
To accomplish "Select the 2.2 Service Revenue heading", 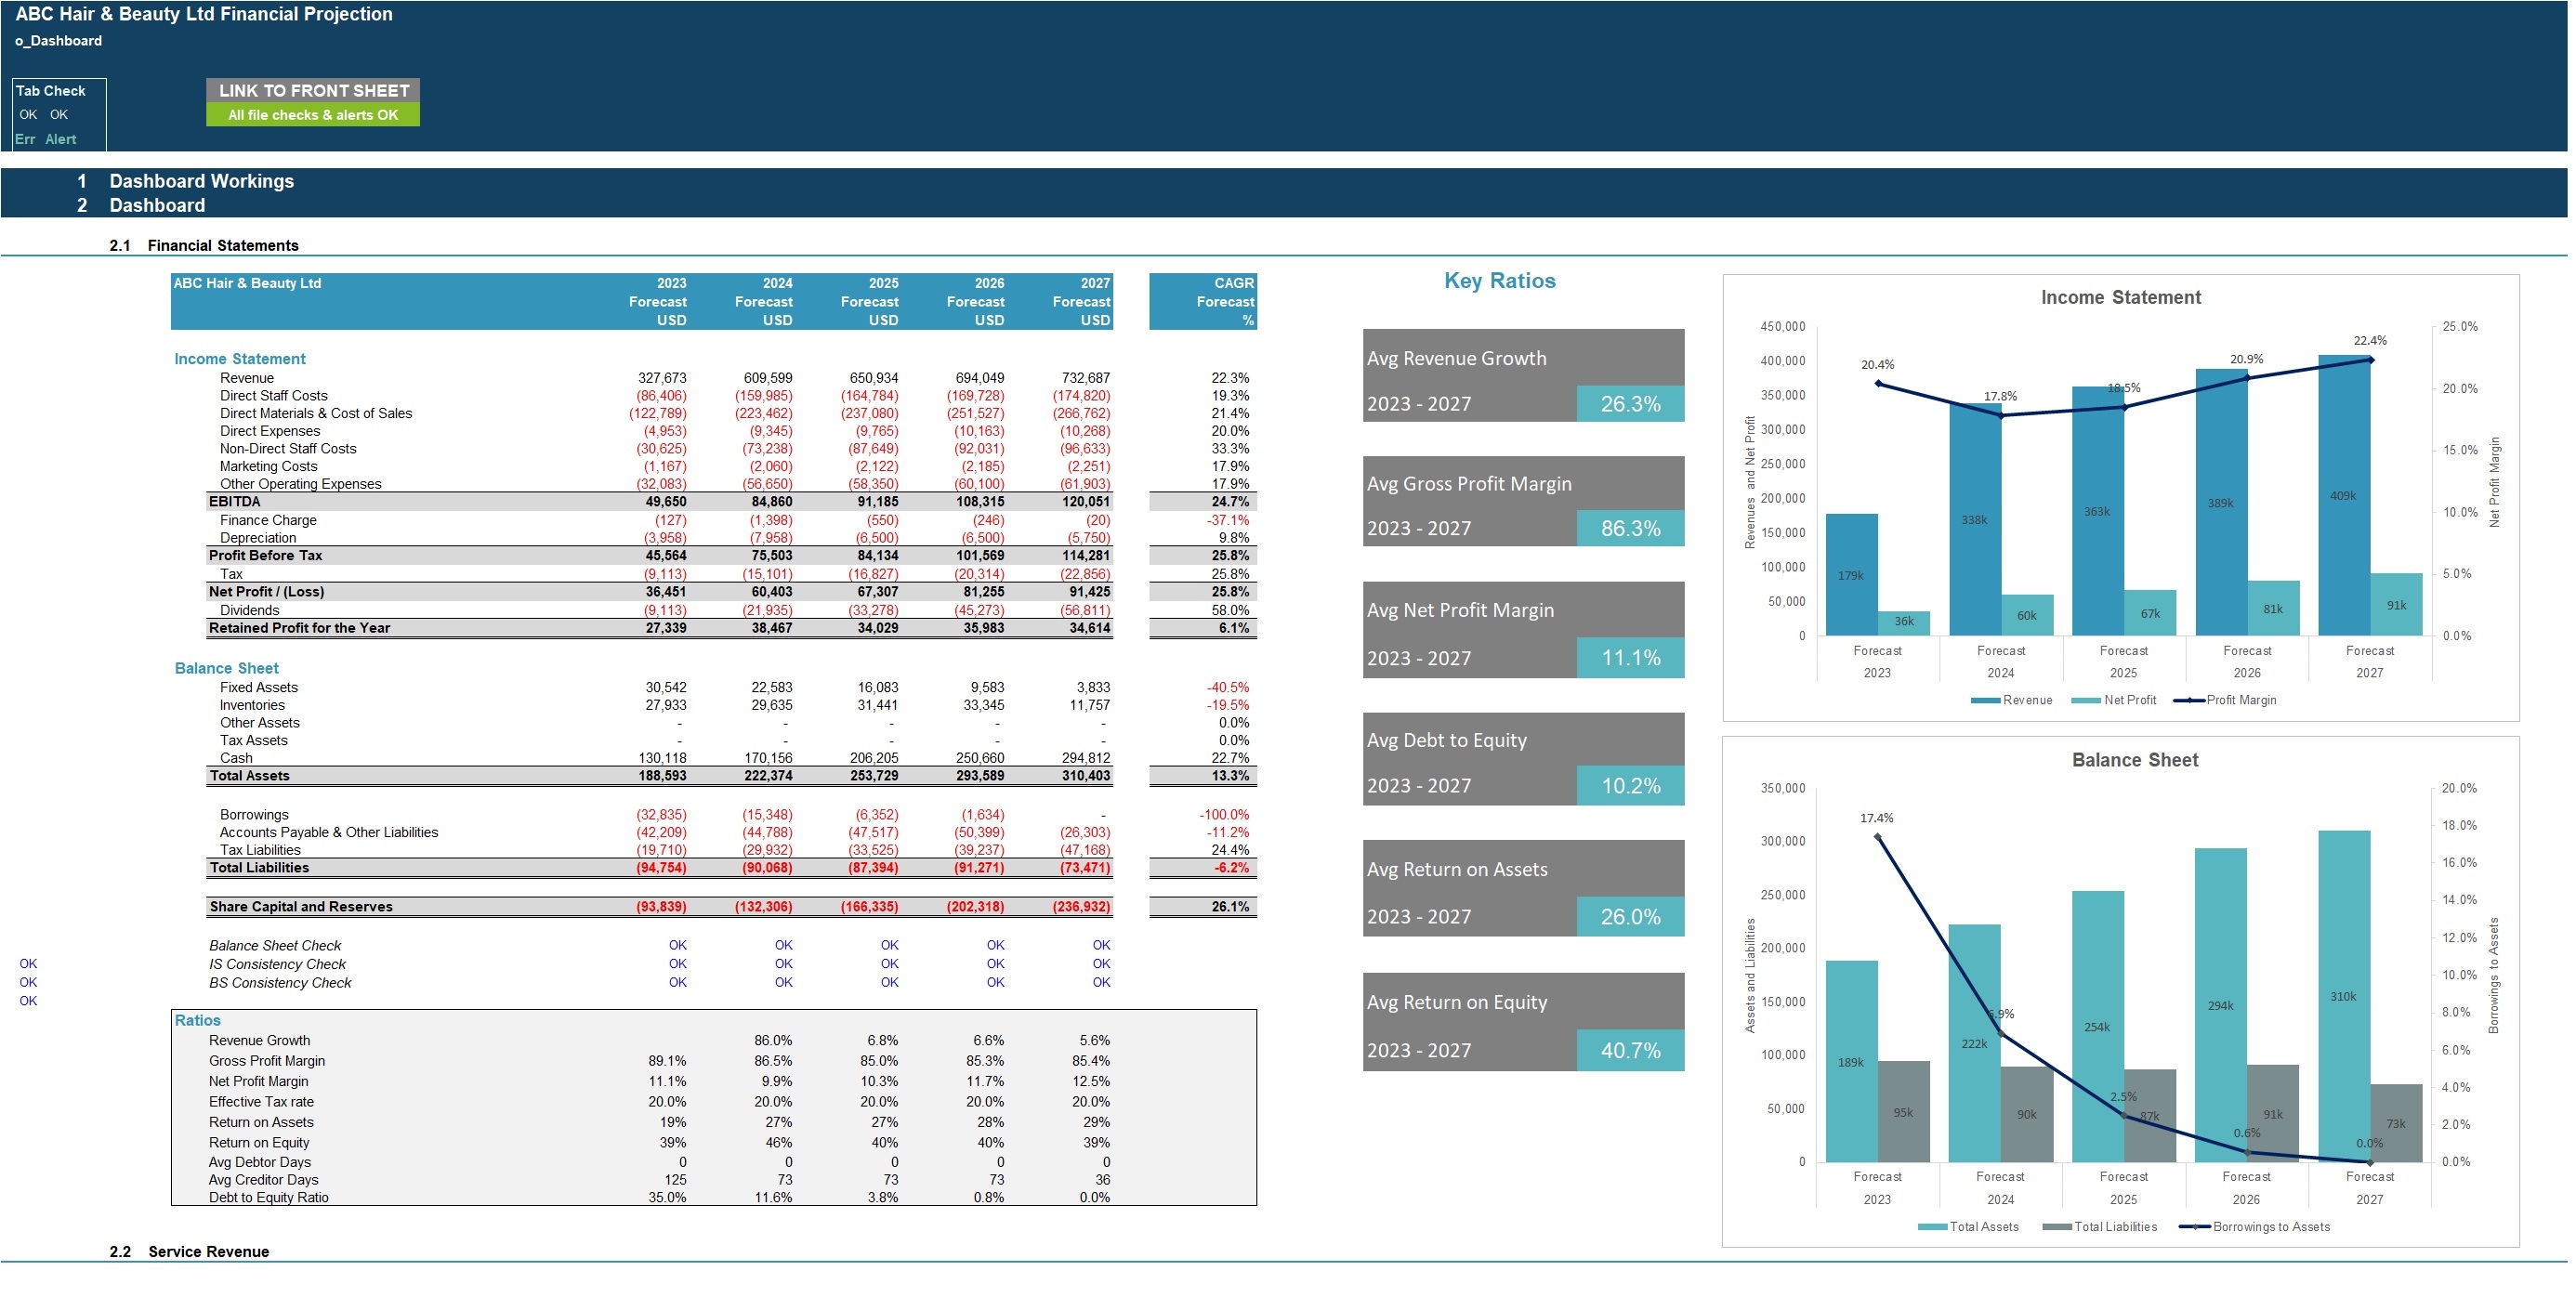I will coord(208,1252).
